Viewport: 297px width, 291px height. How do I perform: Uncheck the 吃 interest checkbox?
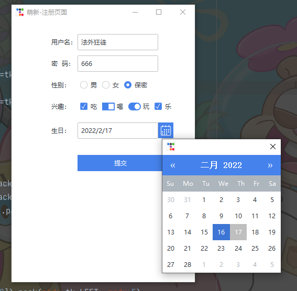[x=84, y=106]
